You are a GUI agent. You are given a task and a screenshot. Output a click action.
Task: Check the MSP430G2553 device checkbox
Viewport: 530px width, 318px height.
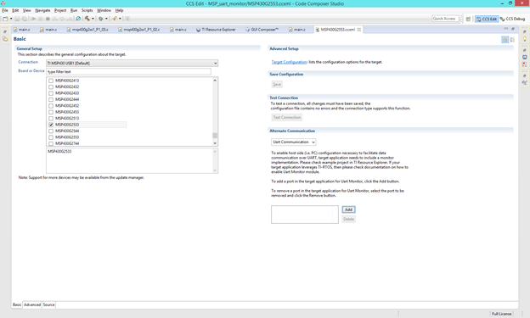point(51,137)
